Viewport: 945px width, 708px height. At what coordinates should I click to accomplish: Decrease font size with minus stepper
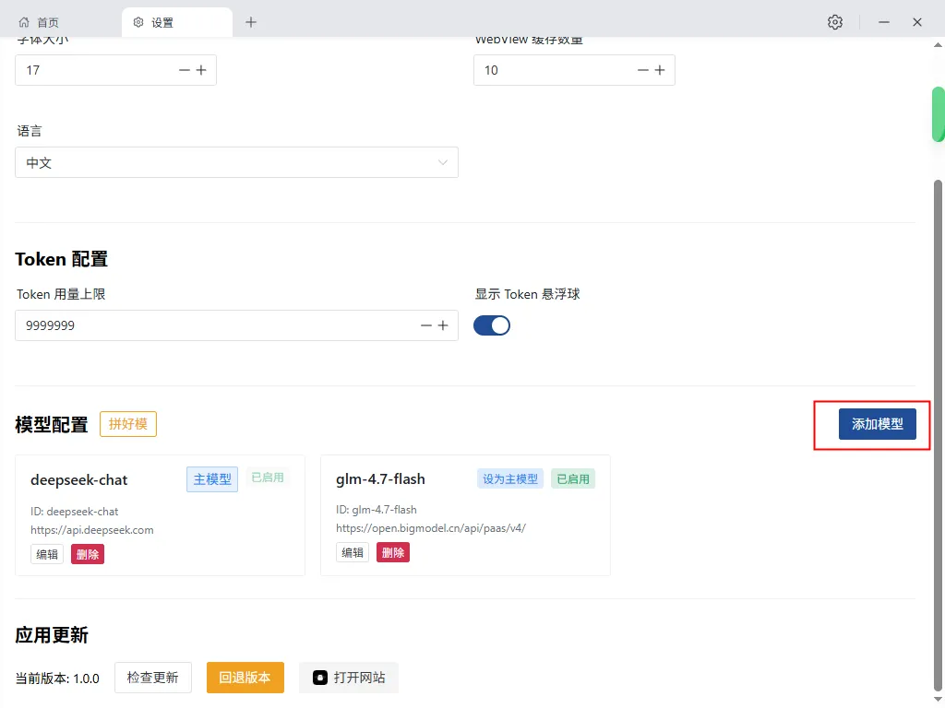point(185,70)
